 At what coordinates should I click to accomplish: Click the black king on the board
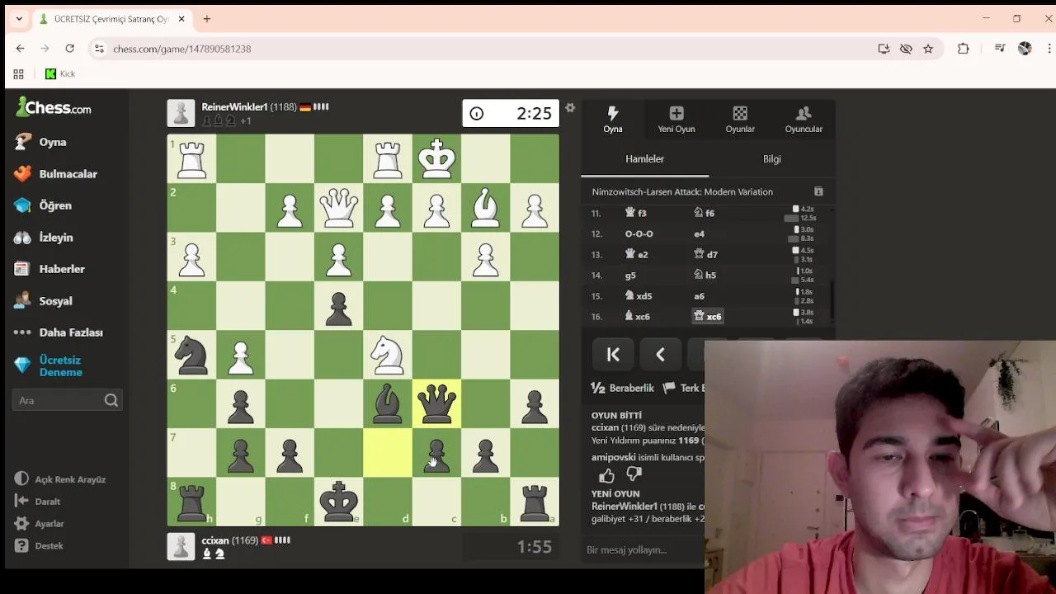click(338, 502)
